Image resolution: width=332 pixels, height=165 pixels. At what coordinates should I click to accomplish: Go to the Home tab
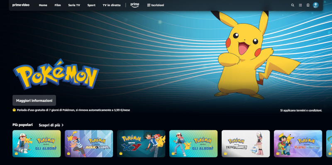click(x=43, y=5)
